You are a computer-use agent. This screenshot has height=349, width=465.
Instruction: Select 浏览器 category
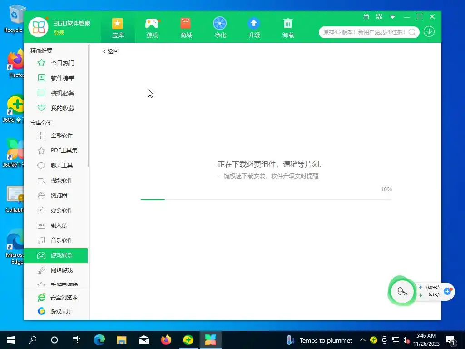tap(56, 195)
